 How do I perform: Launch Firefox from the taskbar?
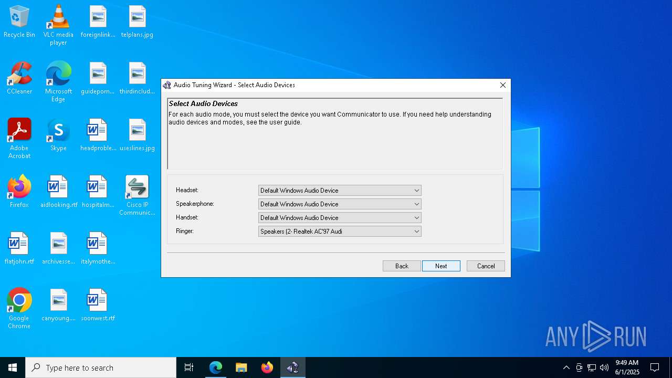[x=267, y=367]
